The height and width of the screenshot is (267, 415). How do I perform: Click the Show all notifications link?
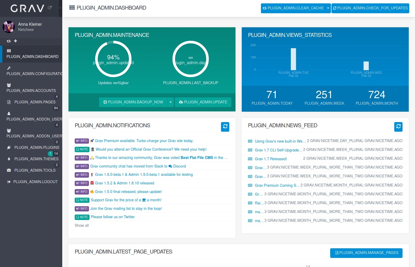coord(81,225)
